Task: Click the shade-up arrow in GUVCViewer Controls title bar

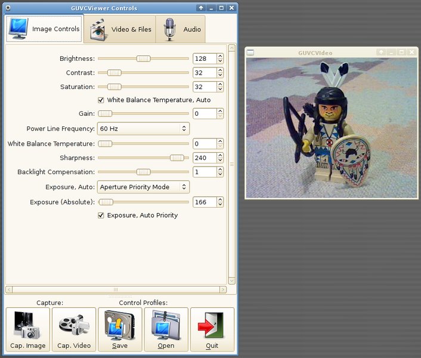Action: [201, 8]
